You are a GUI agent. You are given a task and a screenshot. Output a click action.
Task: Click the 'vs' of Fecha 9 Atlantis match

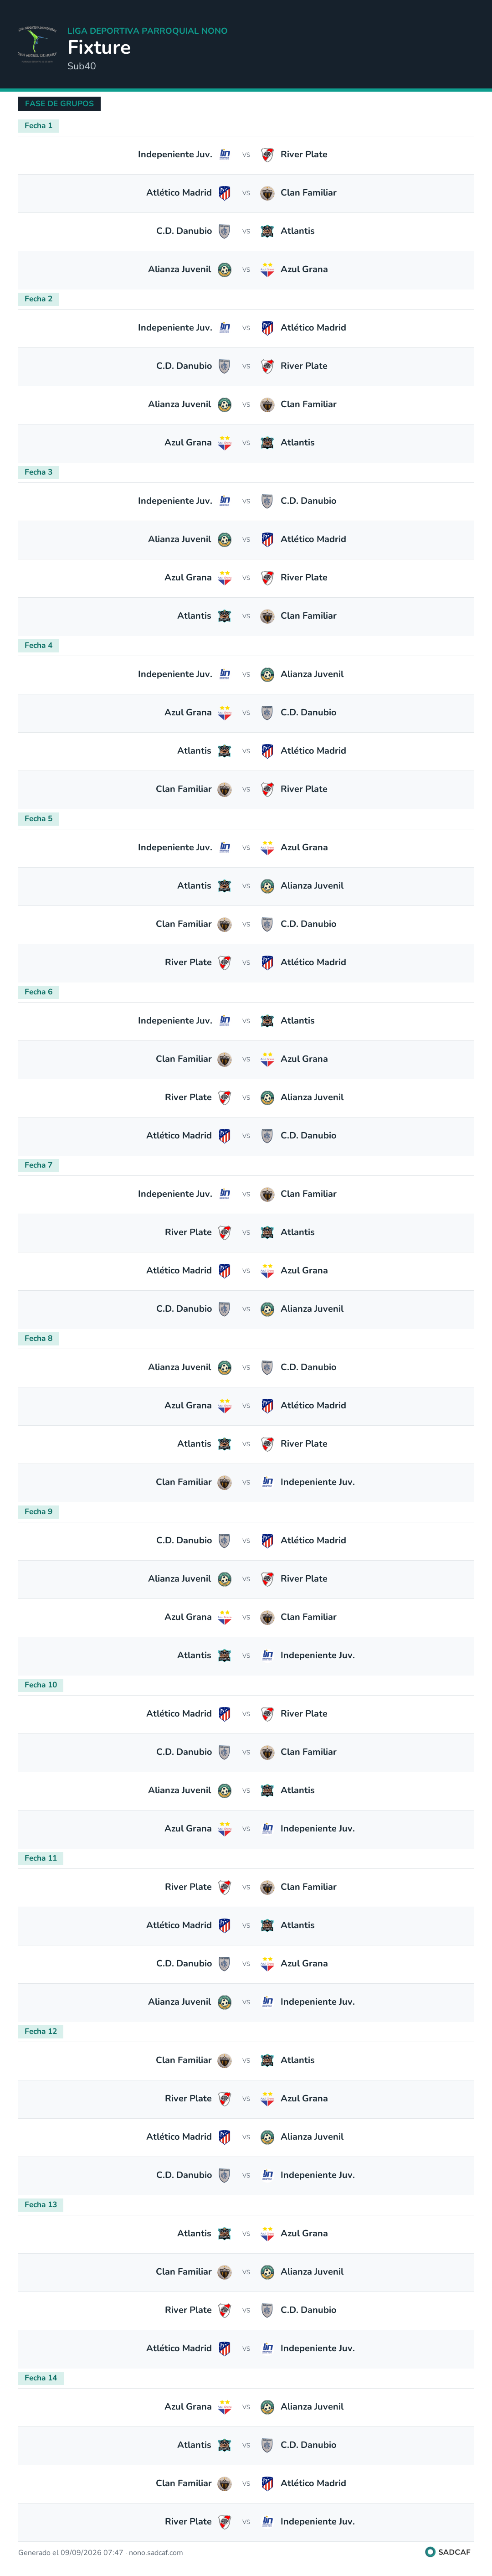click(246, 1655)
